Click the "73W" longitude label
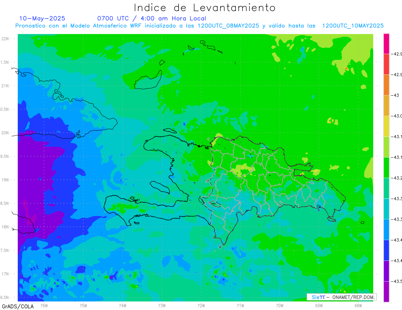Screen dimensions: 402x310 pyautogui.click(x=162, y=305)
